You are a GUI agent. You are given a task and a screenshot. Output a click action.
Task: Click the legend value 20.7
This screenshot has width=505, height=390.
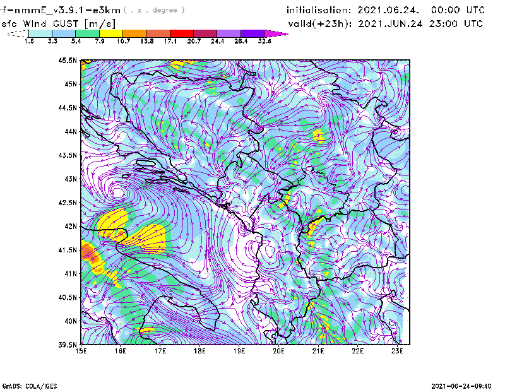194,41
